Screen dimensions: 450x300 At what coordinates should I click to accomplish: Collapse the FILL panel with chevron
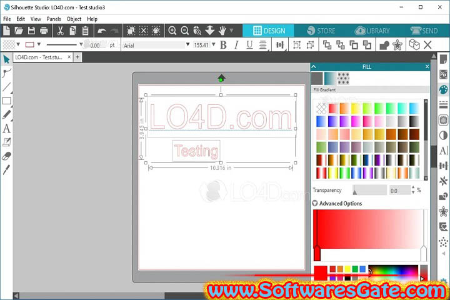(x=314, y=67)
